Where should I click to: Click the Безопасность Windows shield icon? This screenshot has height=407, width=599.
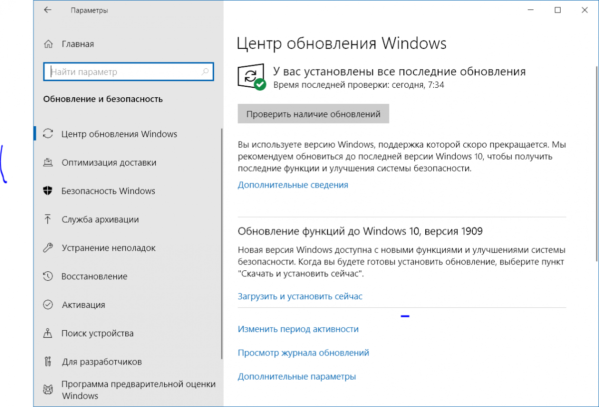click(48, 191)
